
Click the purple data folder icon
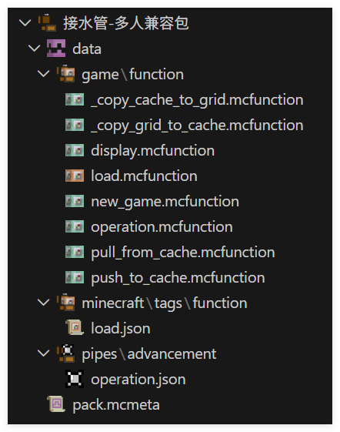pyautogui.click(x=56, y=49)
